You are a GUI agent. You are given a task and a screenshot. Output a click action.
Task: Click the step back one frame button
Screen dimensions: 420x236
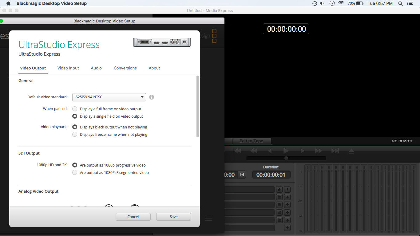click(270, 151)
